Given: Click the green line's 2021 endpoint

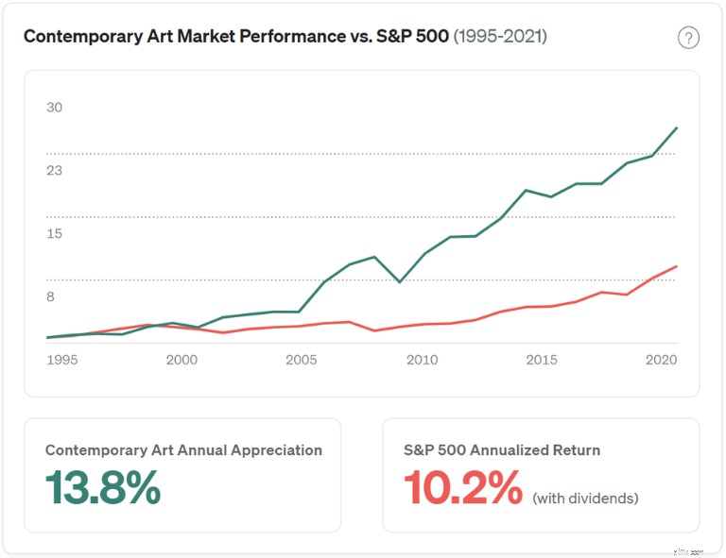Looking at the screenshot, I should (x=677, y=127).
